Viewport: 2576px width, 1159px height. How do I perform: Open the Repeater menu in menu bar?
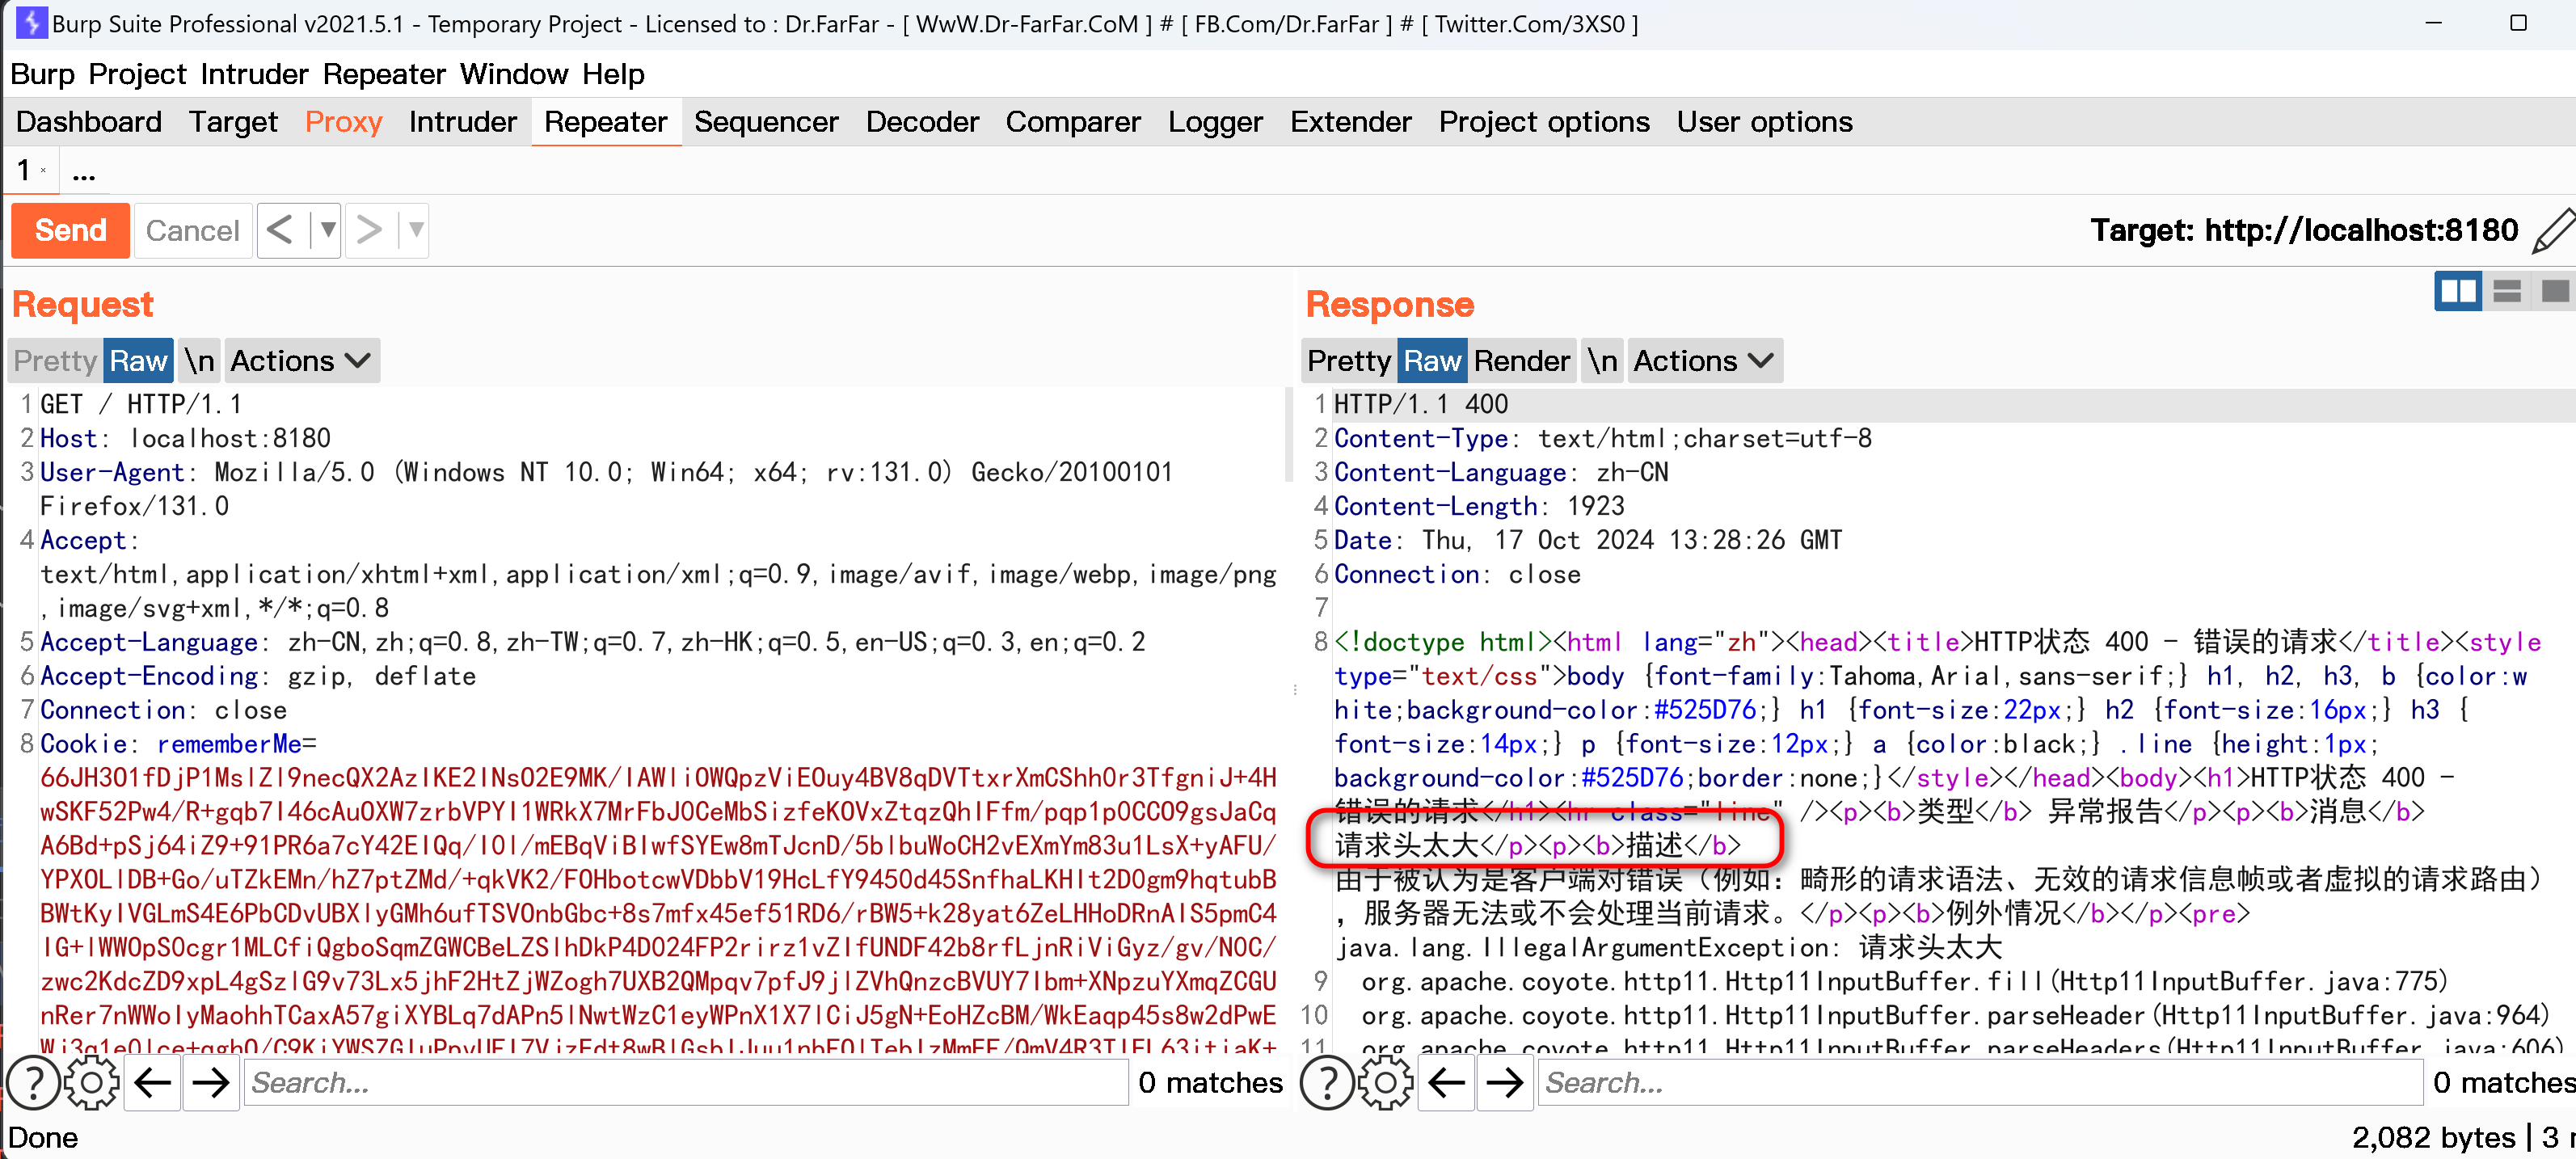click(x=384, y=74)
